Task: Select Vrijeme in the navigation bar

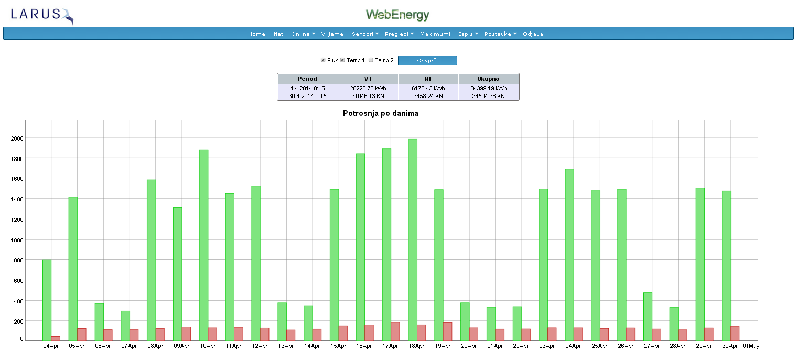Action: 332,34
